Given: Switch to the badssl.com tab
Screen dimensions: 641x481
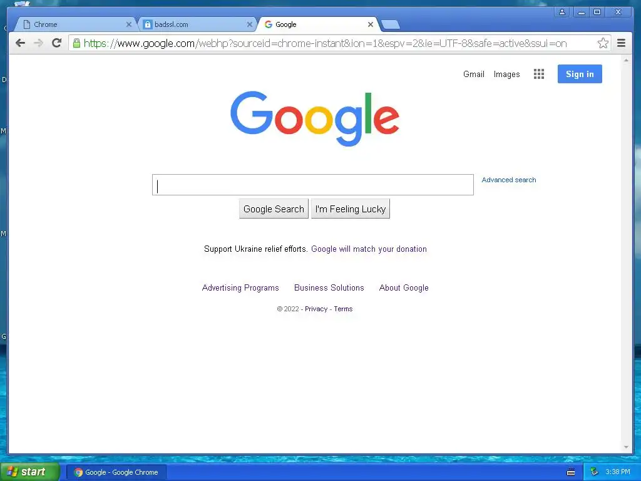Looking at the screenshot, I should [197, 24].
